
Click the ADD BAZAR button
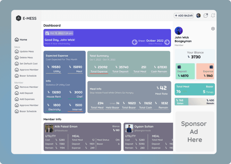184,15
